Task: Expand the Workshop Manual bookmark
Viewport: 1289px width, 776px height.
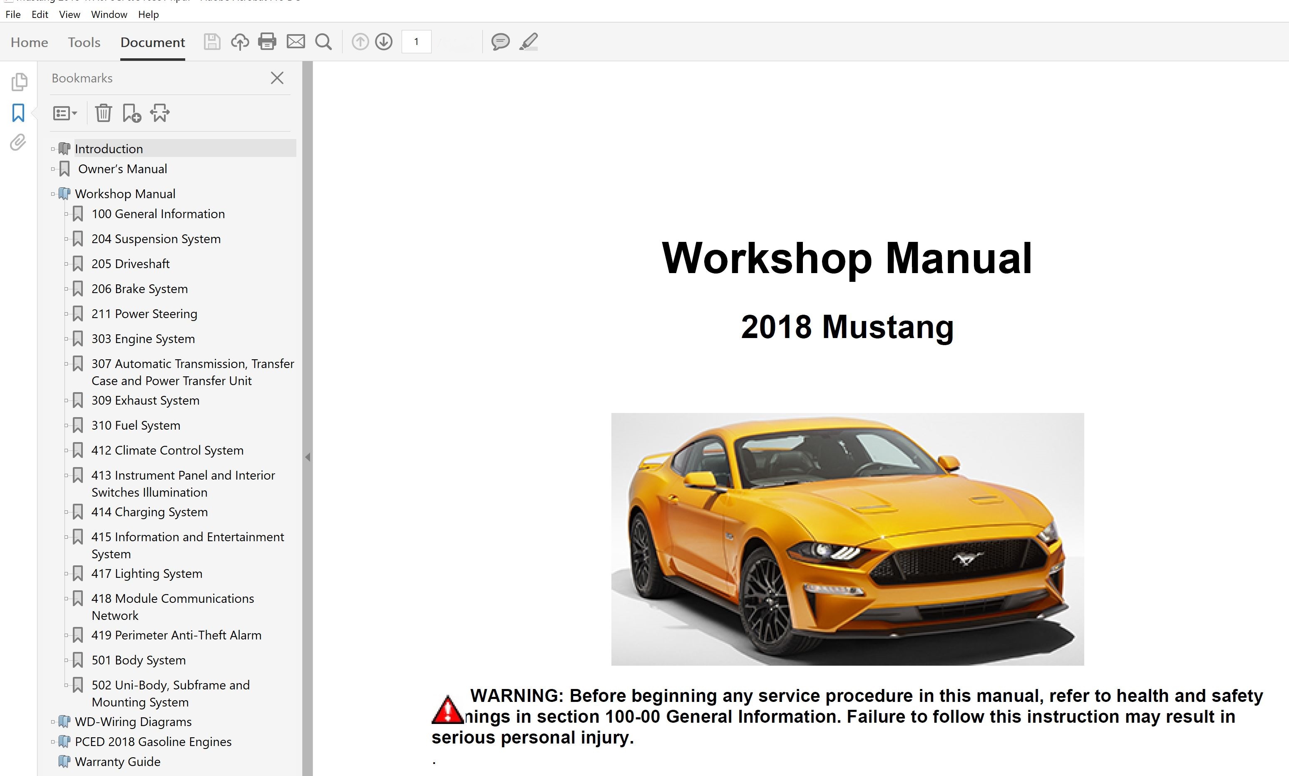Action: click(x=53, y=194)
